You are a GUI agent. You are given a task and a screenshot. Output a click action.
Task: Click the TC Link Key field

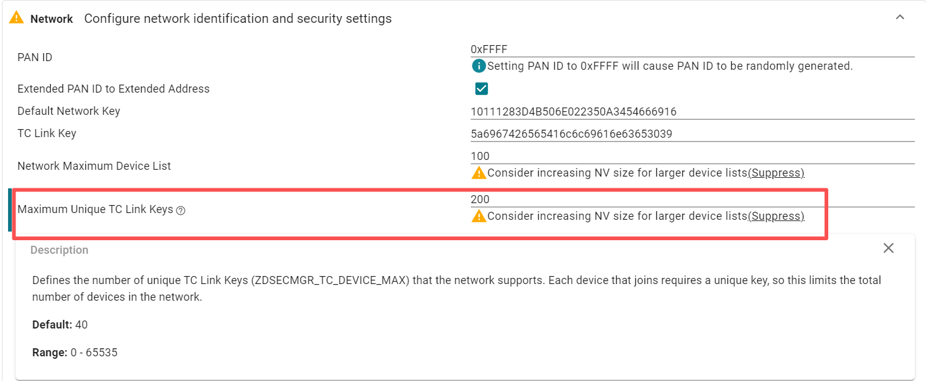click(x=692, y=134)
